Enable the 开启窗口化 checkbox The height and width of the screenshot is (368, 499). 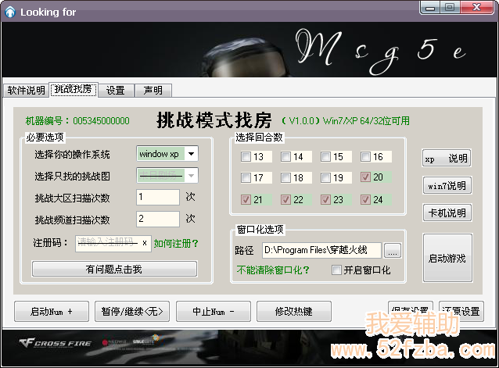[x=336, y=270]
